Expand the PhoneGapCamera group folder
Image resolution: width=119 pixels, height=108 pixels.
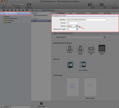coord(3,18)
